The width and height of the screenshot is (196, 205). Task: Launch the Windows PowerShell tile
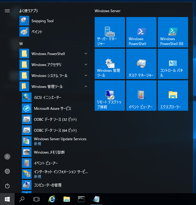(x=141, y=32)
